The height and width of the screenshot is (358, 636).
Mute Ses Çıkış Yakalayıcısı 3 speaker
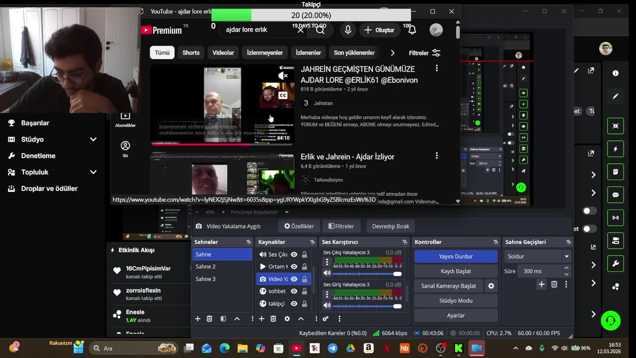click(x=327, y=273)
